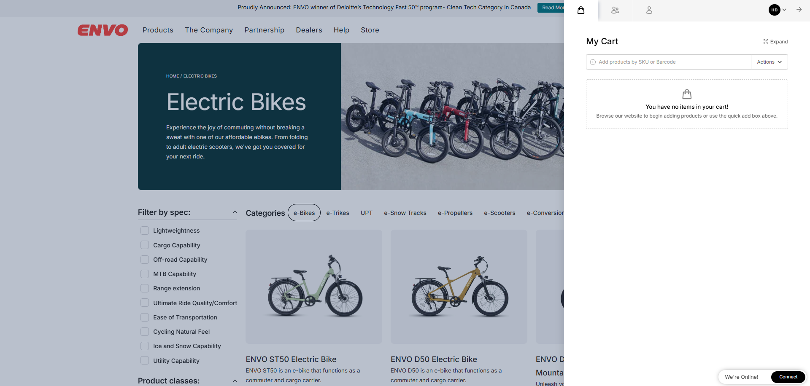Click the Read More announcement button

pyautogui.click(x=551, y=8)
